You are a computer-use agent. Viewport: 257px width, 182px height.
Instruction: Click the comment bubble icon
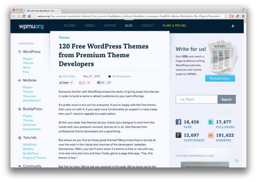tap(110, 76)
